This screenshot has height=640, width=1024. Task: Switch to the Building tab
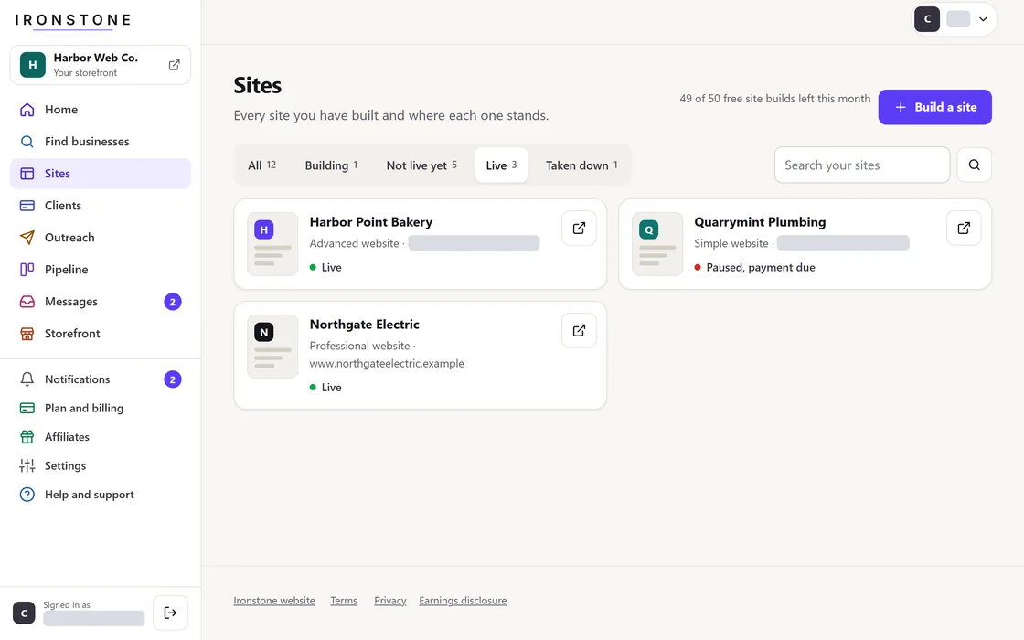[331, 165]
